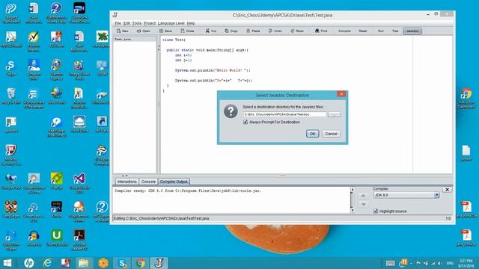Click the 'class Test{' line in editor
The image size is (479, 269).
174,40
